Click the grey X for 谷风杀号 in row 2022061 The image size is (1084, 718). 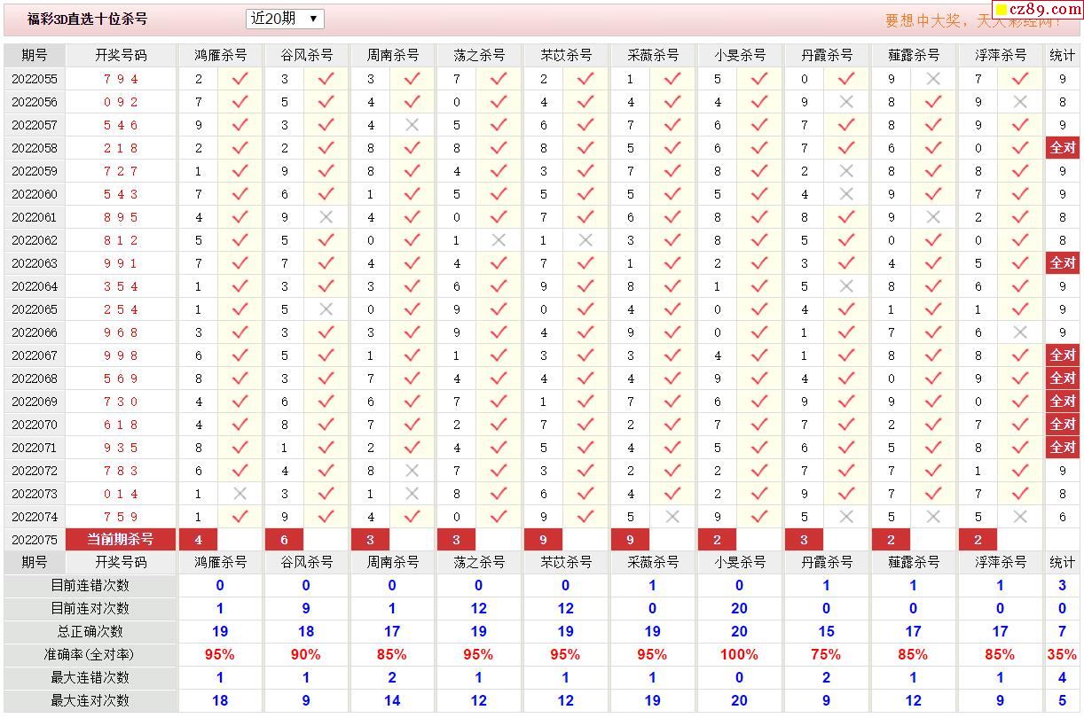coord(326,217)
